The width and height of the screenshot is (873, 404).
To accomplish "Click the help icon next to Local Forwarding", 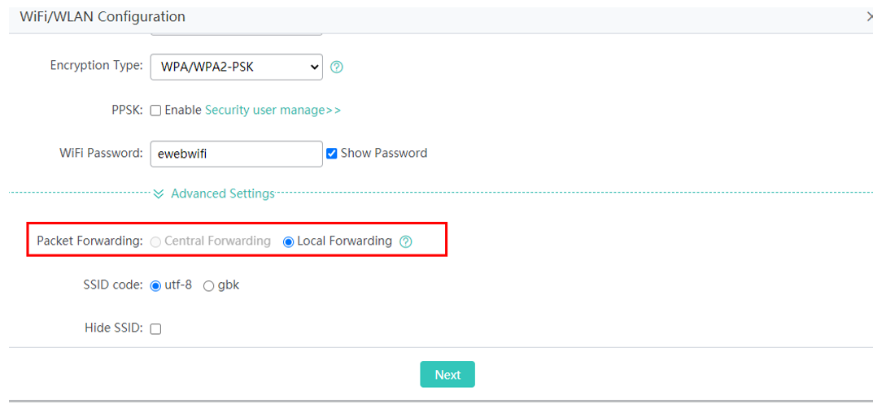I will pos(406,241).
